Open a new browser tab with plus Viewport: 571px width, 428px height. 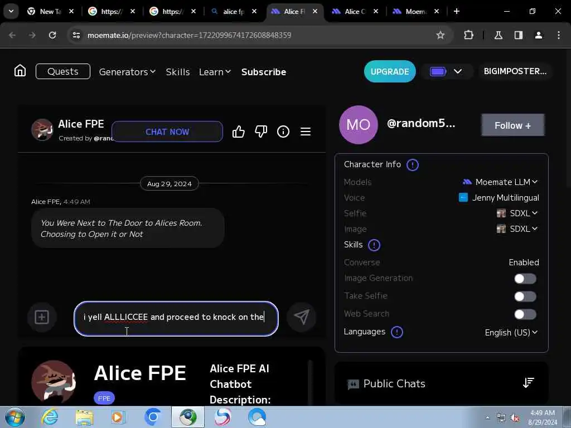point(456,11)
